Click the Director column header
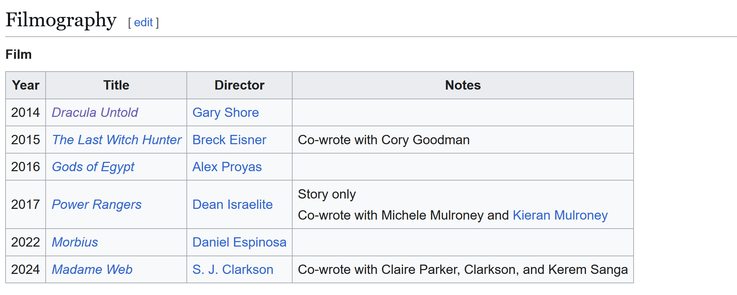This screenshot has height=295, width=737. click(x=239, y=85)
